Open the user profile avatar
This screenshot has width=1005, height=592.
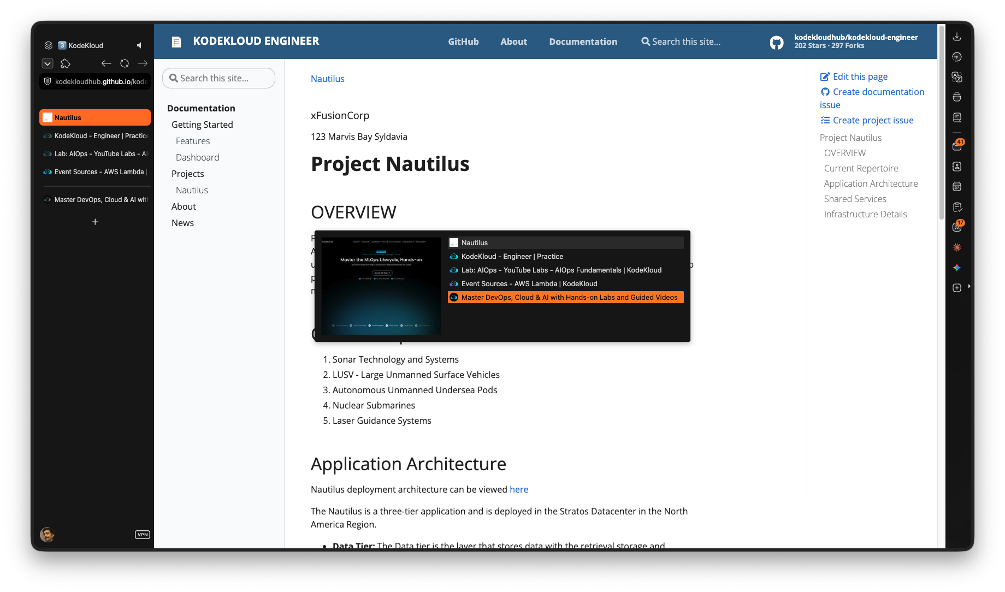(x=48, y=535)
